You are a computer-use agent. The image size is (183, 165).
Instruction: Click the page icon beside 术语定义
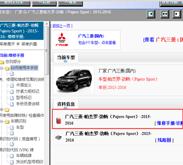tap(12, 85)
